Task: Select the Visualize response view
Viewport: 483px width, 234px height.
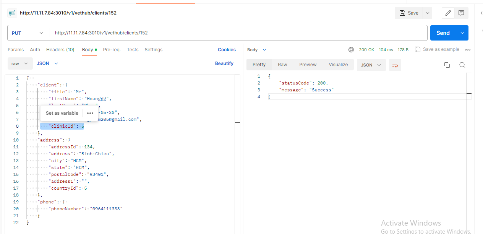Action: 338,65
